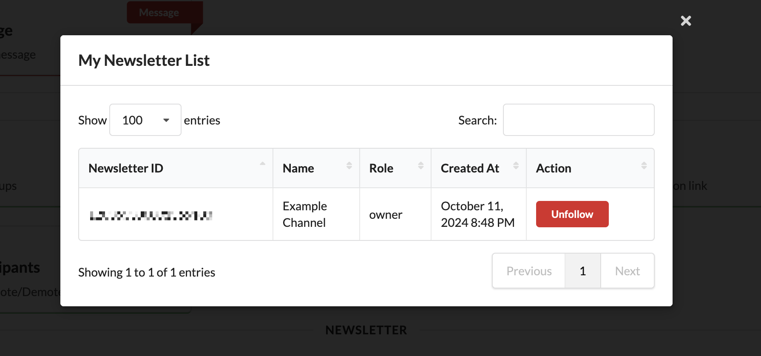
Task: Go to the Next page
Action: coord(627,271)
